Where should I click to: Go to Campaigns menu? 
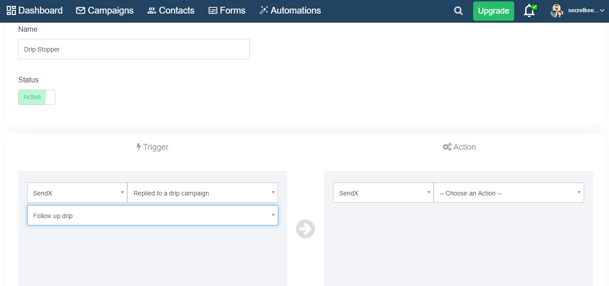pos(105,10)
